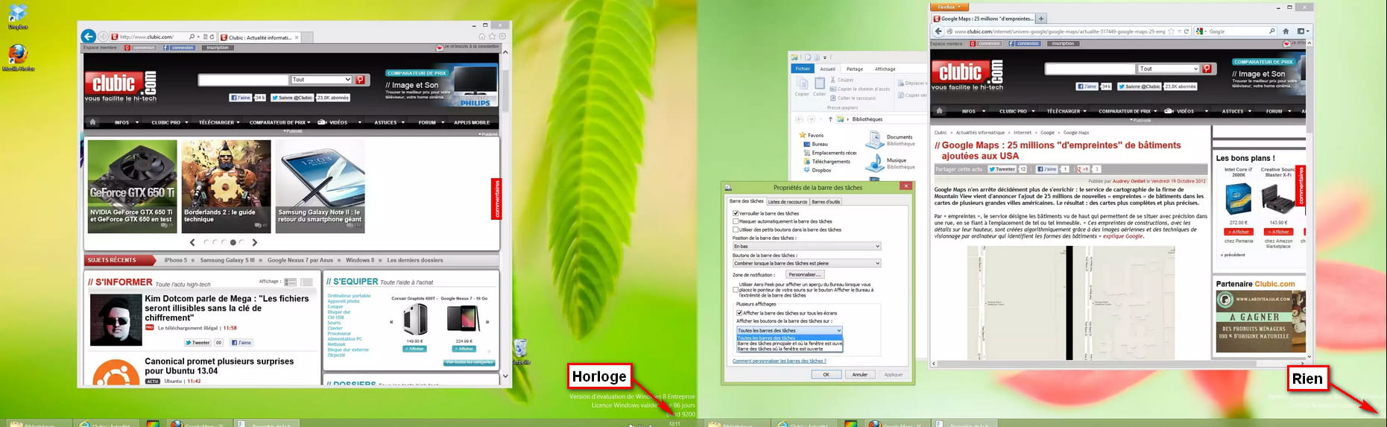This screenshot has height=427, width=1387.
Task: Open the Mozilla Firefox desktop shortcut
Action: [x=18, y=57]
